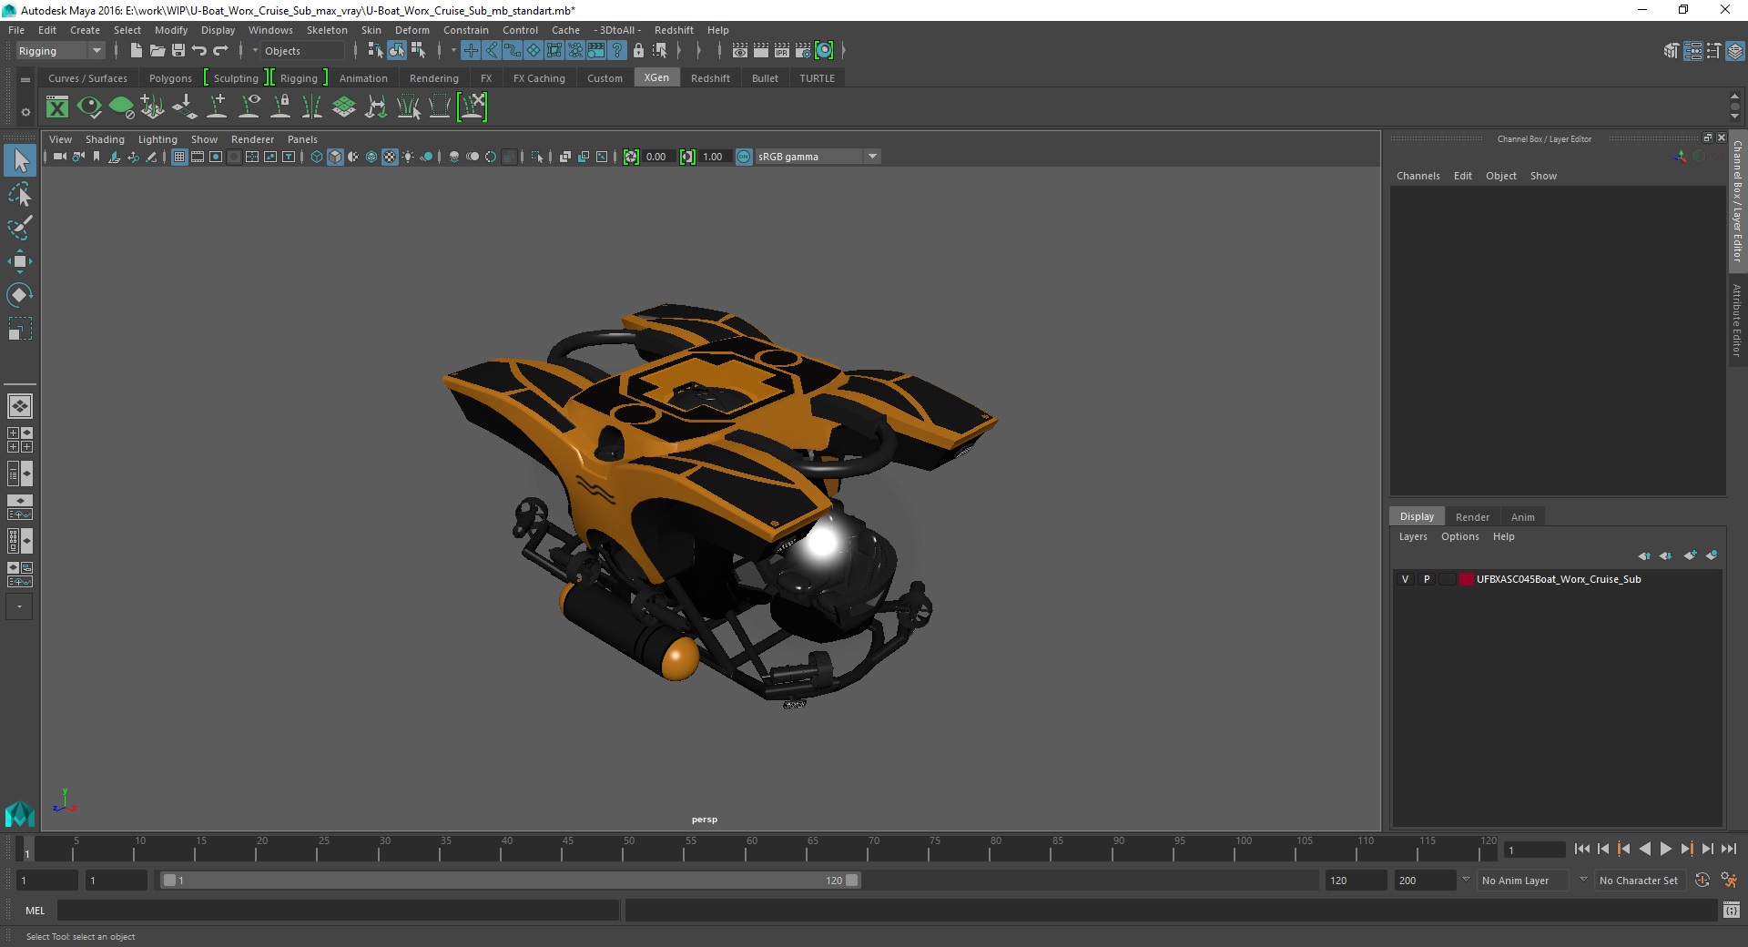Click the Redo arrow icon
The width and height of the screenshot is (1748, 947).
point(220,51)
